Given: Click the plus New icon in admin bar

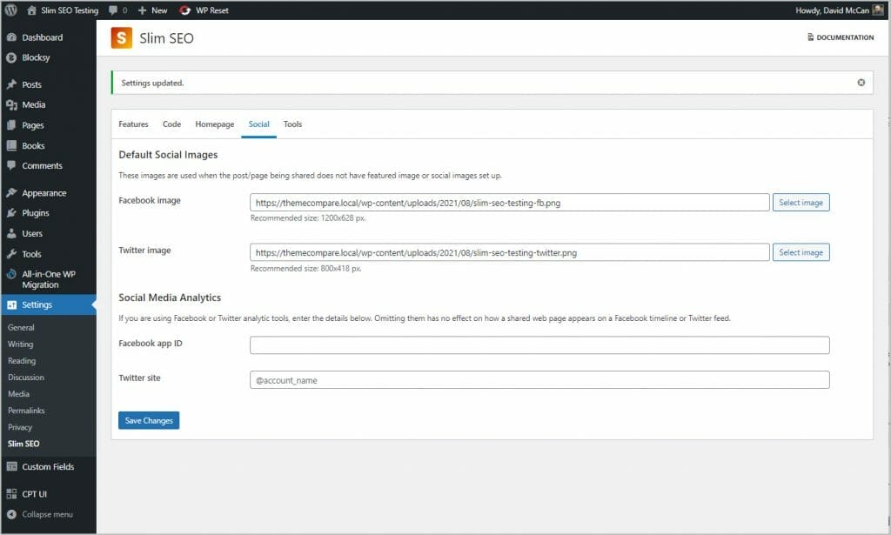Looking at the screenshot, I should (142, 10).
